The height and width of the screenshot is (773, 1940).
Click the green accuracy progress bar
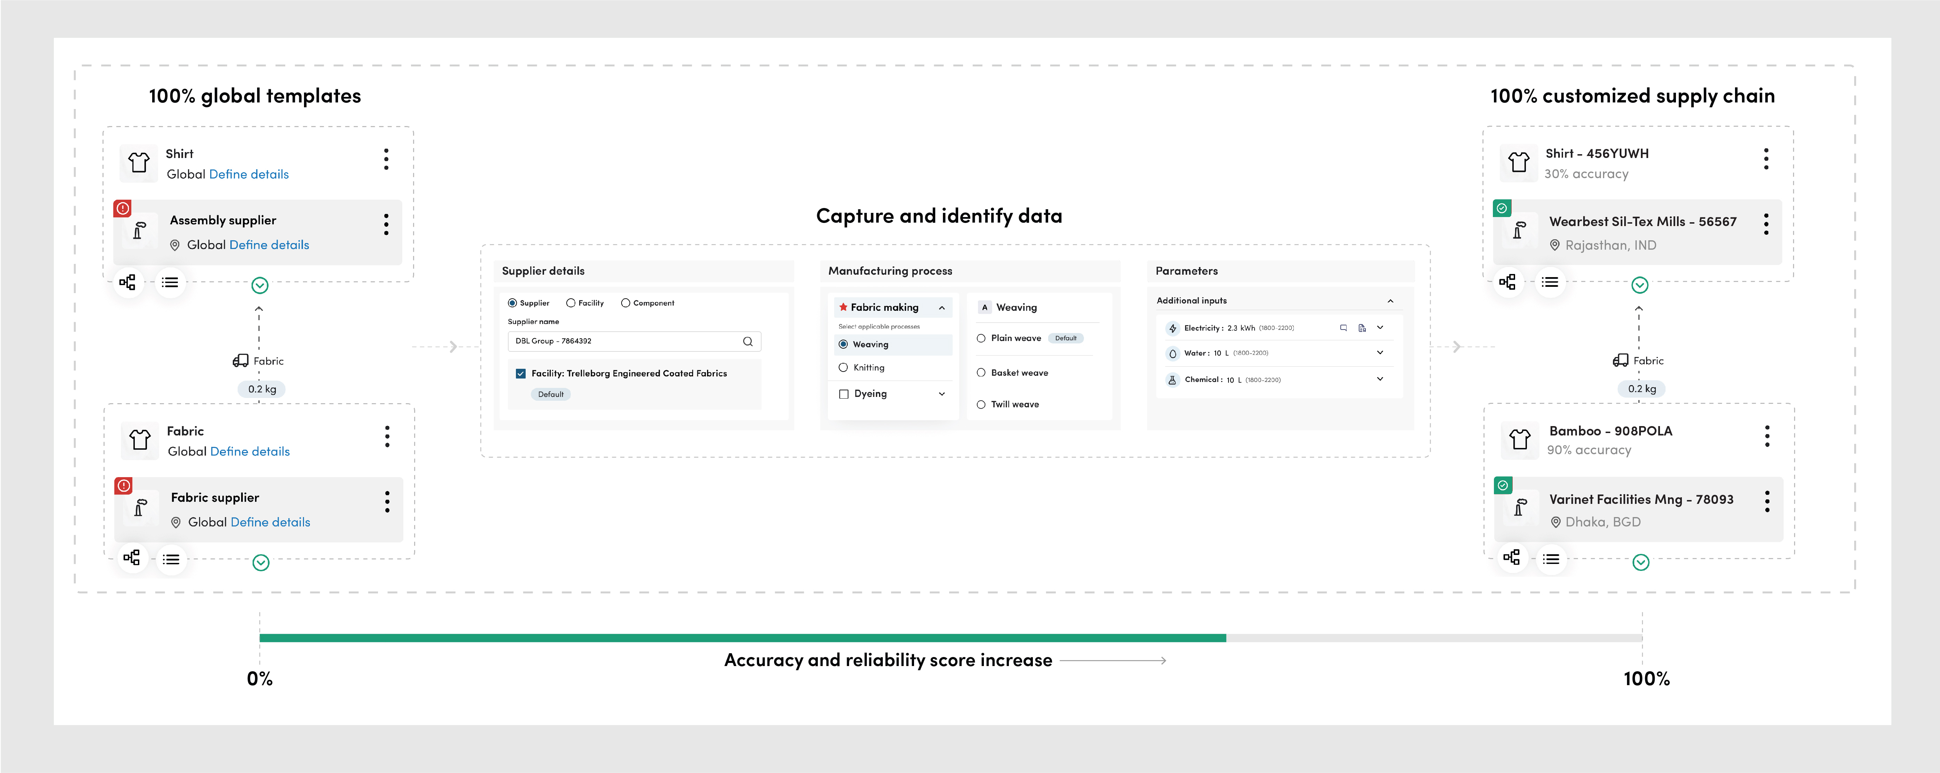coord(742,638)
